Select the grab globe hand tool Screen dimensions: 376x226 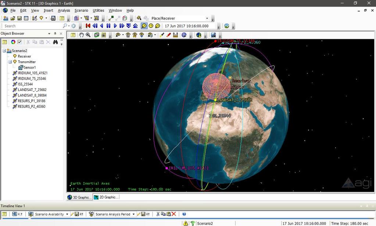click(82, 35)
